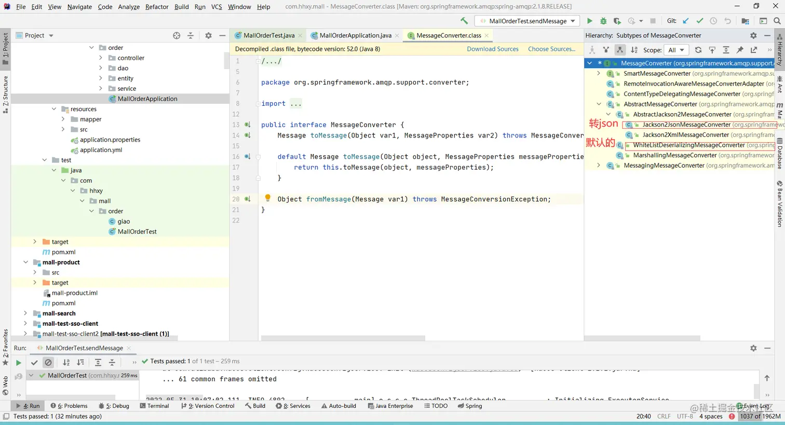This screenshot has height=425, width=785.
Task: Click the Build project hammer icon
Action: [x=464, y=21]
